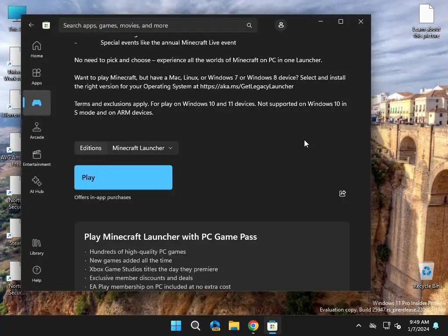Viewport: 448px width, 336px height.
Task: Open File Explorer from the taskbar
Action: coord(234,325)
